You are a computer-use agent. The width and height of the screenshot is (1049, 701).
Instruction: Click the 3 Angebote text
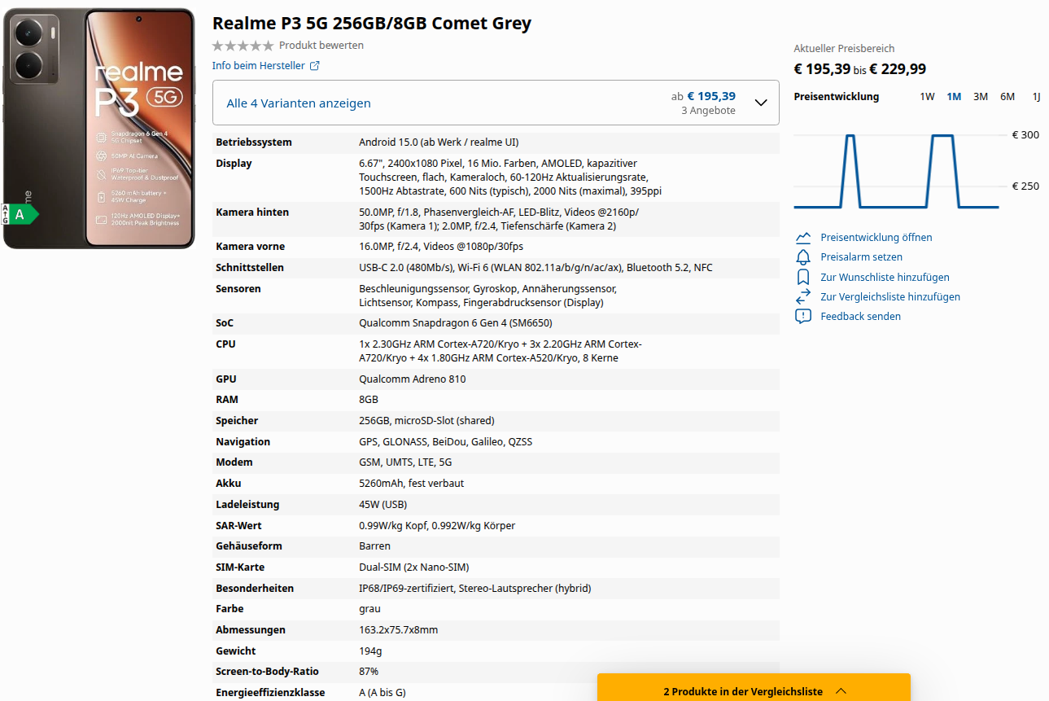(x=708, y=111)
